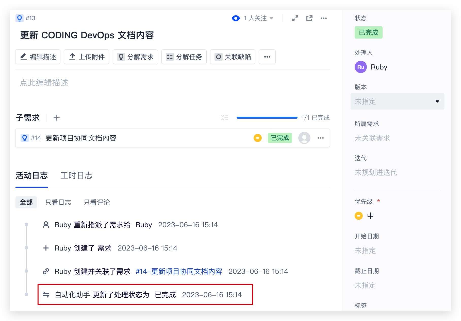Click the #14 已完成 status badge
461x321 pixels.
coord(280,138)
